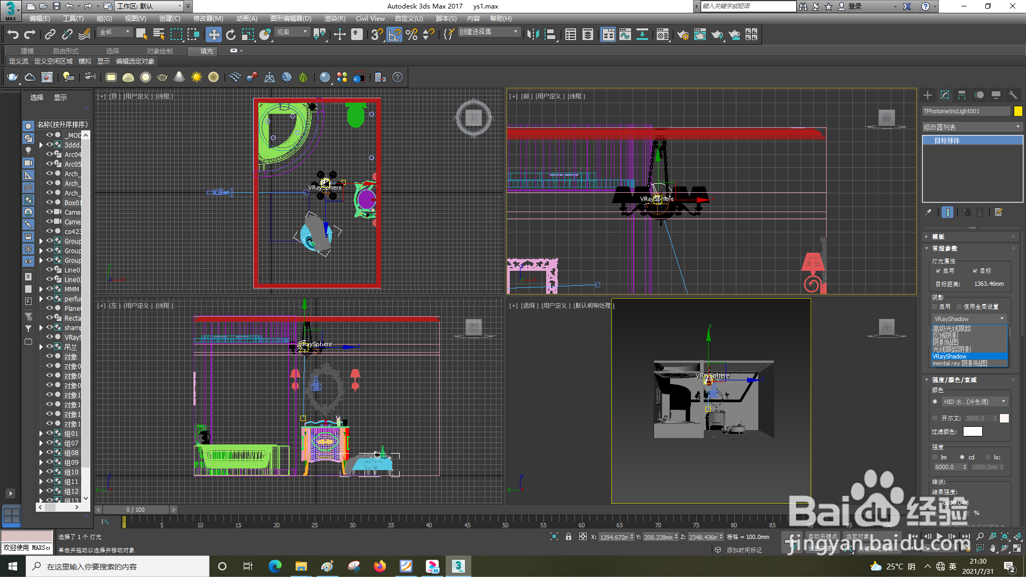Select the lm intensity radio button
The image size is (1026, 578).
click(935, 458)
